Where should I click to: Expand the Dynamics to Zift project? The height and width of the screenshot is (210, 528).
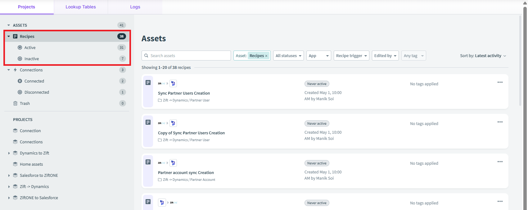point(9,153)
